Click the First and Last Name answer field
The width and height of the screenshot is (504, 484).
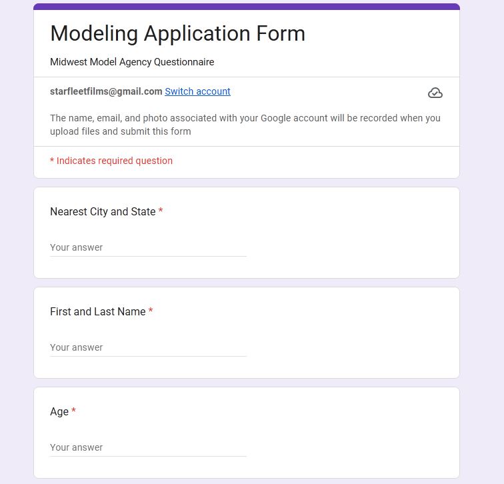click(148, 347)
